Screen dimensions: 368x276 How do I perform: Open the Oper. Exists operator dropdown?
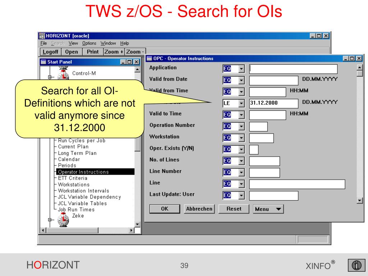[x=241, y=149]
